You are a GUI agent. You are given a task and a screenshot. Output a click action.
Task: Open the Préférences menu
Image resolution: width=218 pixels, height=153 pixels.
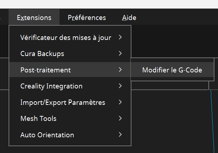87,17
